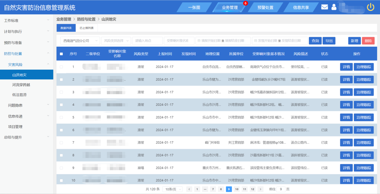Click the 查询 search button
Viewport: 380px width, 194px height.
click(x=315, y=41)
